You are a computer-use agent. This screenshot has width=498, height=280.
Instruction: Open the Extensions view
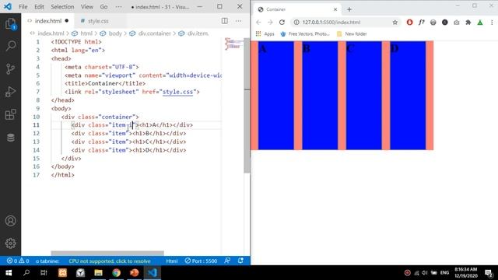coord(10,114)
